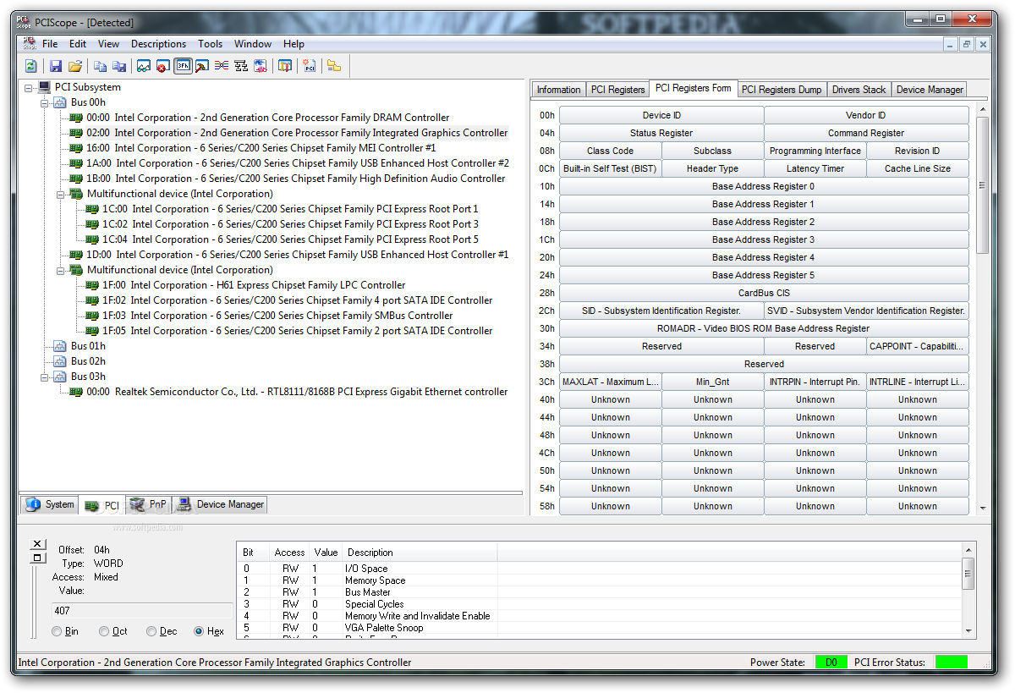
Task: Collapse the Bus 03h tree node
Action: [45, 377]
